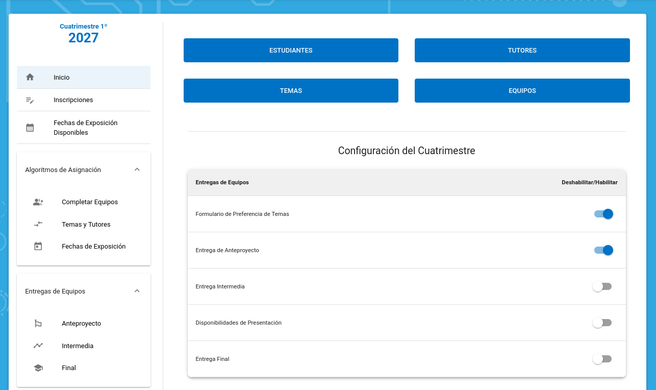Open the Inscripciones menu item

(73, 100)
